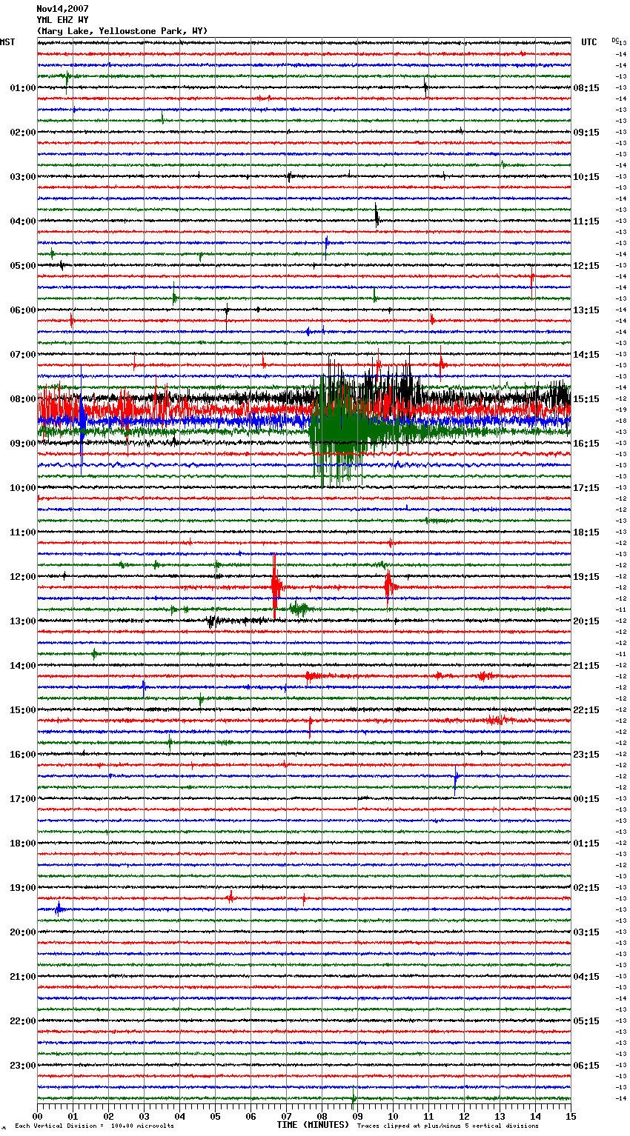Pick the 05:15 UTC time label
630x1136 pixels.
coord(586,1021)
